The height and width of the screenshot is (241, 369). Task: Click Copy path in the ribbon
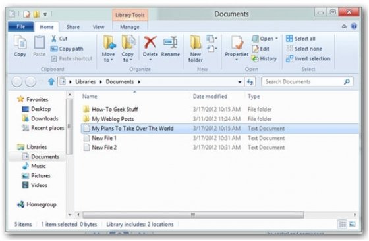click(x=67, y=49)
